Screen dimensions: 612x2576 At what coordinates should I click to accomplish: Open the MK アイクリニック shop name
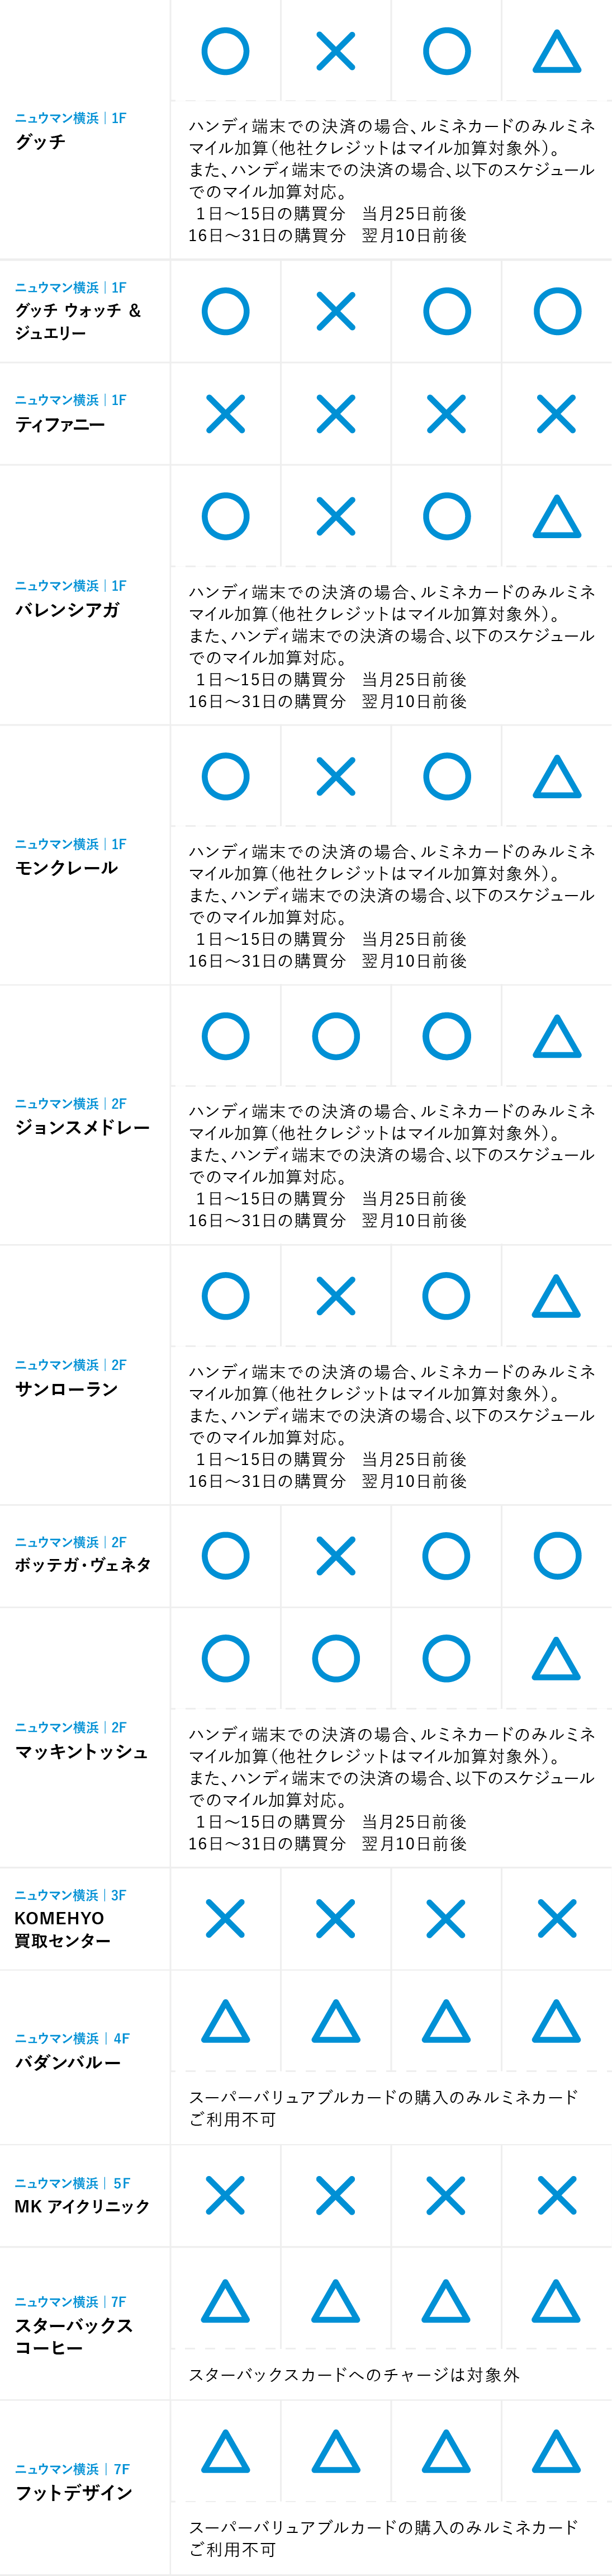click(82, 2206)
